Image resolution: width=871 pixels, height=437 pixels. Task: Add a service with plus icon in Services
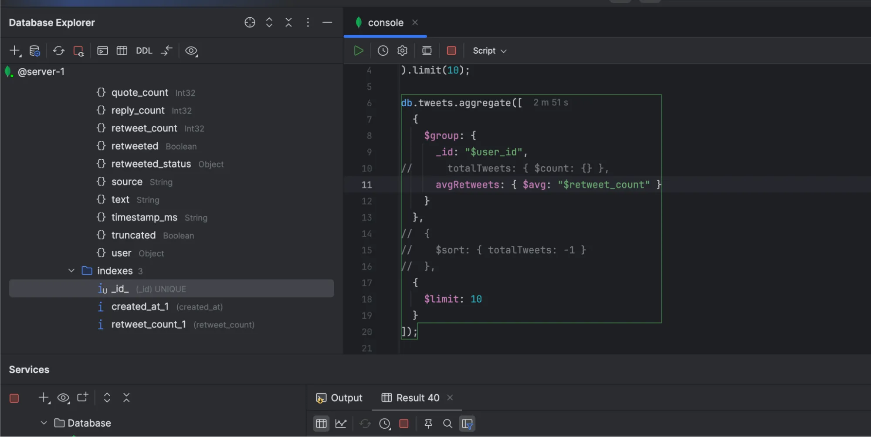click(x=44, y=398)
